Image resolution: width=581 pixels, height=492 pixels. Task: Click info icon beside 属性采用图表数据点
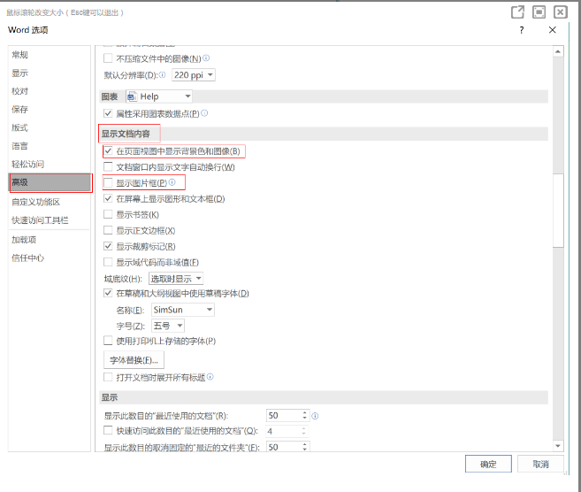pos(204,113)
